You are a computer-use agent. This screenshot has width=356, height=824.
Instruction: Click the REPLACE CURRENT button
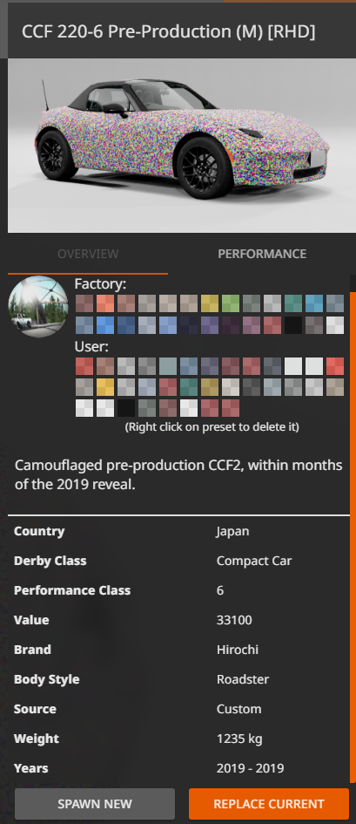point(268,803)
